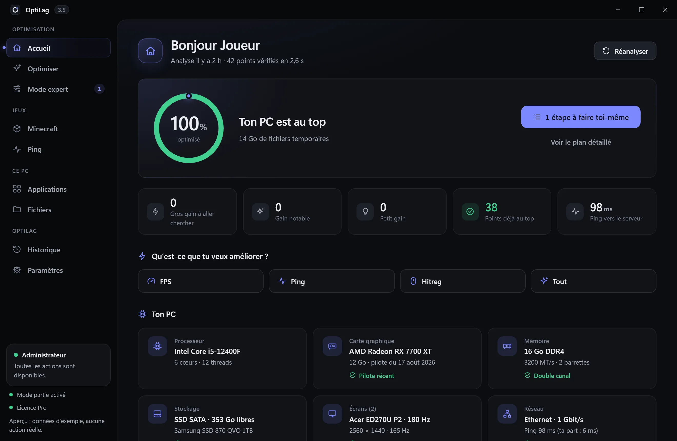
Task: Open the Minecraft game page
Action: pyautogui.click(x=58, y=128)
